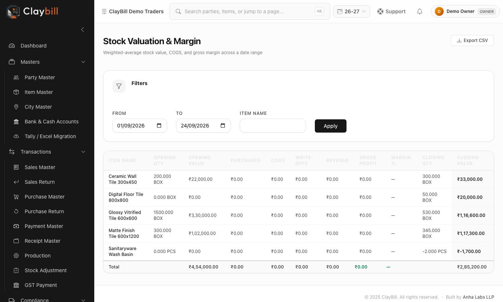
Task: Go to Dashboard in the sidebar
Action: click(47, 46)
